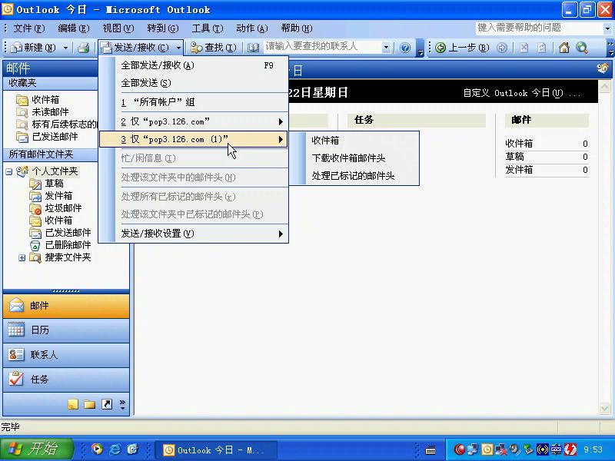Click the Send/Receive toolbar button
The width and height of the screenshot is (615, 461).
click(135, 48)
